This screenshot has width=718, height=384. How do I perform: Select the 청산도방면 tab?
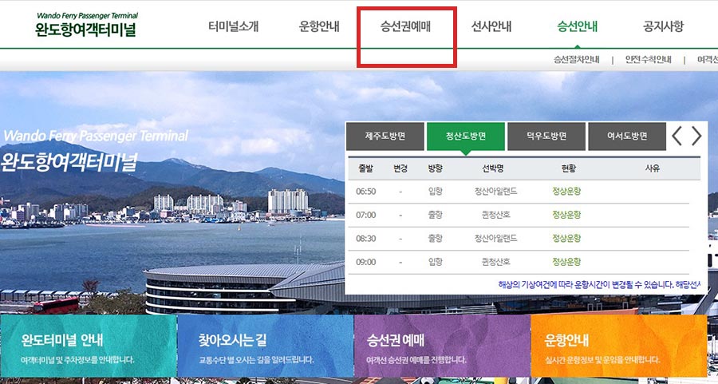466,136
